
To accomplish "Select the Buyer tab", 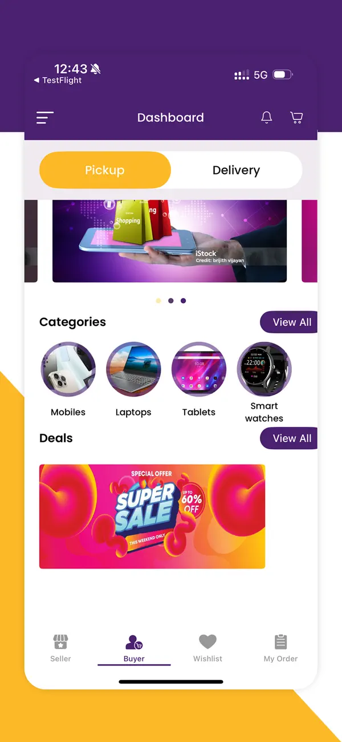I will 135,649.
